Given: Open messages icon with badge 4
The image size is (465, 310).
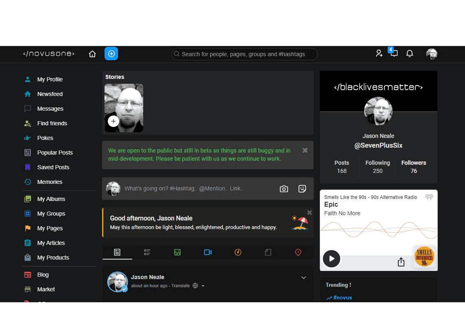Looking at the screenshot, I should (394, 54).
